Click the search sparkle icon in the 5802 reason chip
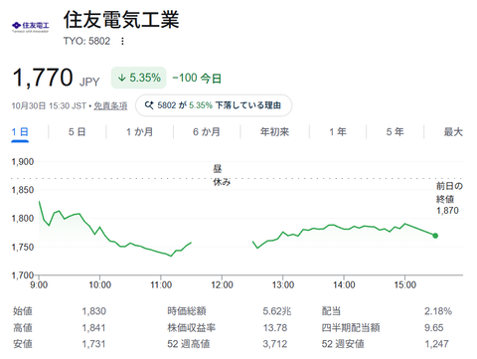The height and width of the screenshot is (359, 477). (149, 105)
